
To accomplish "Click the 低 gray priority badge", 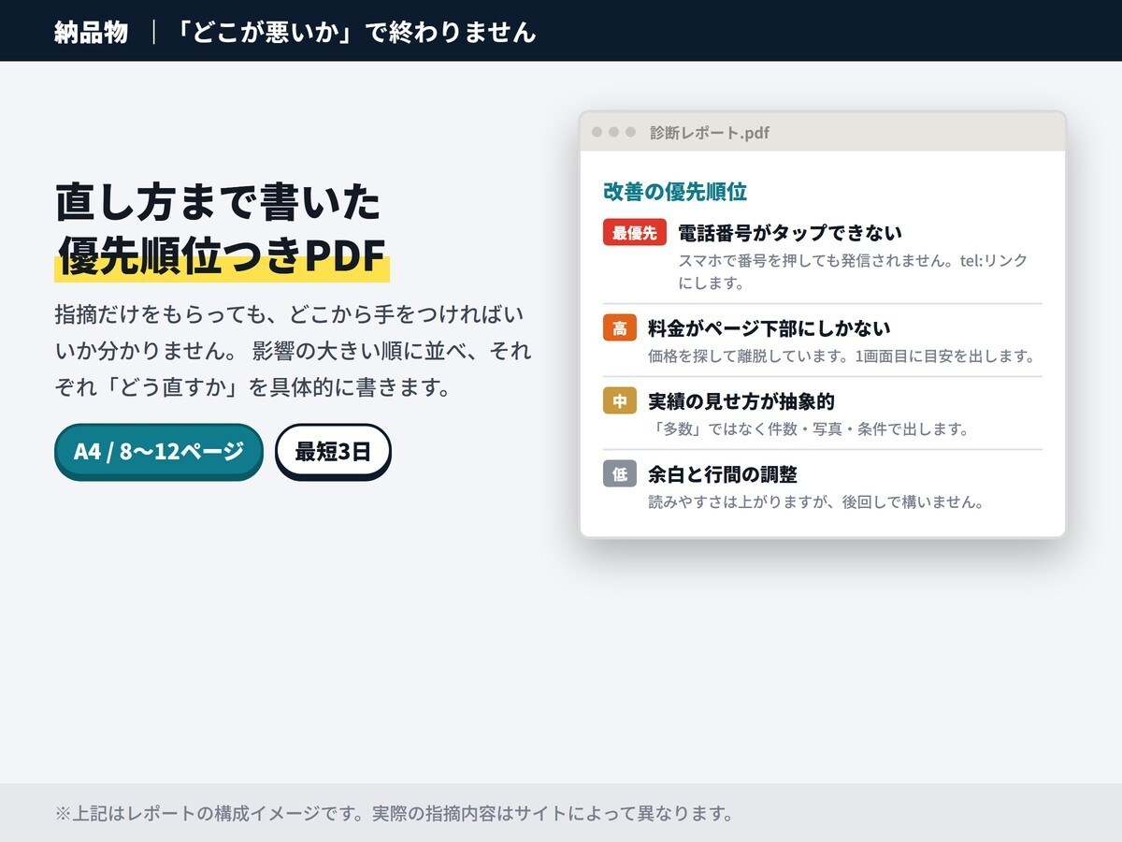I will [620, 474].
